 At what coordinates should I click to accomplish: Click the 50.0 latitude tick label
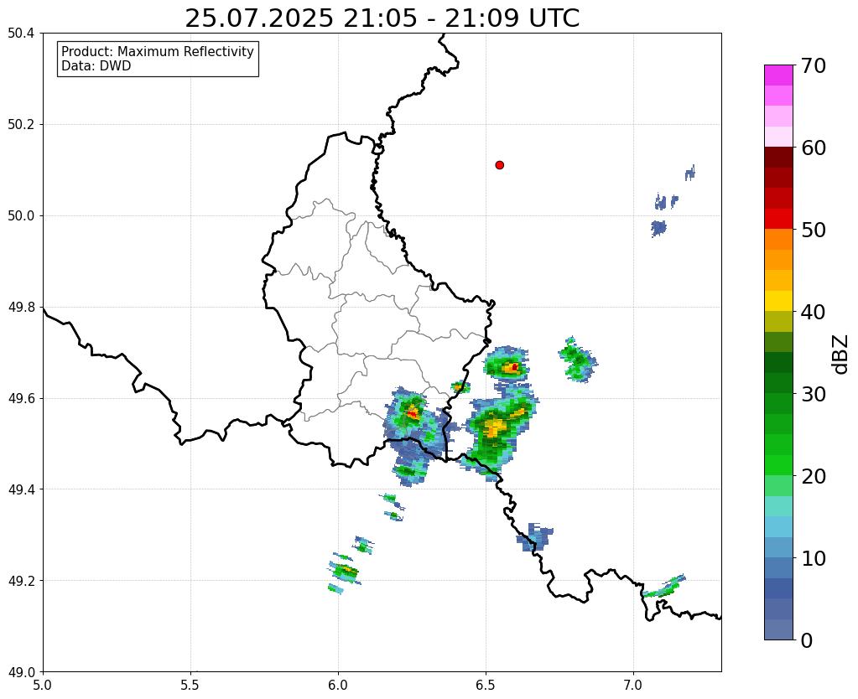tap(21, 216)
